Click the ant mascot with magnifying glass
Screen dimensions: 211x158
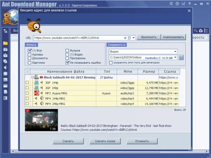tap(34, 26)
